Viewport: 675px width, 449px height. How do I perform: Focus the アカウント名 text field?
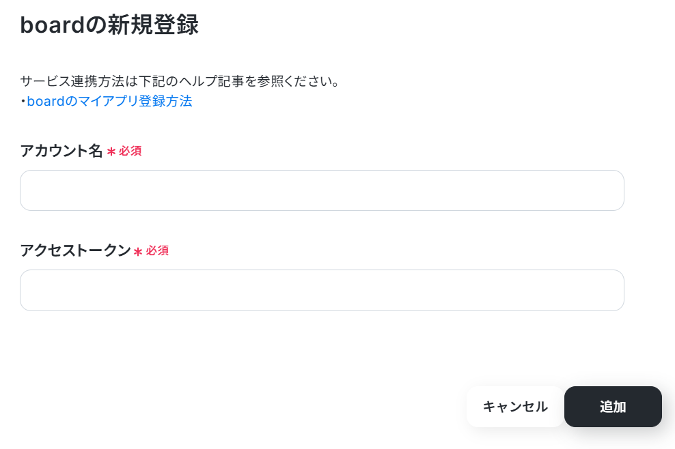pos(322,190)
